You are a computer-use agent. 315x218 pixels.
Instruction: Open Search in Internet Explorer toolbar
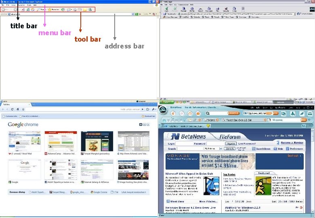(41, 9)
